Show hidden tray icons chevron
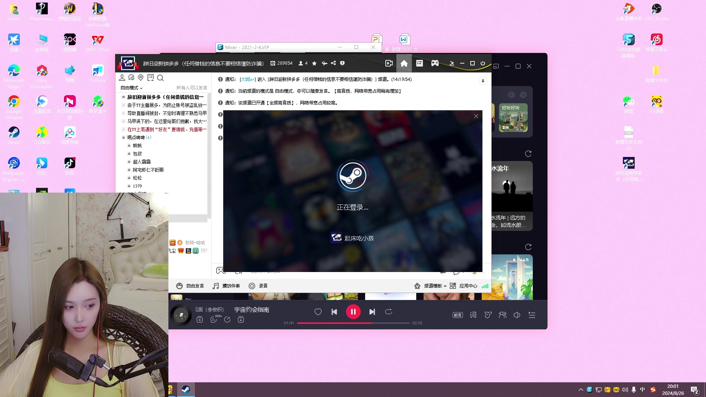 581,390
